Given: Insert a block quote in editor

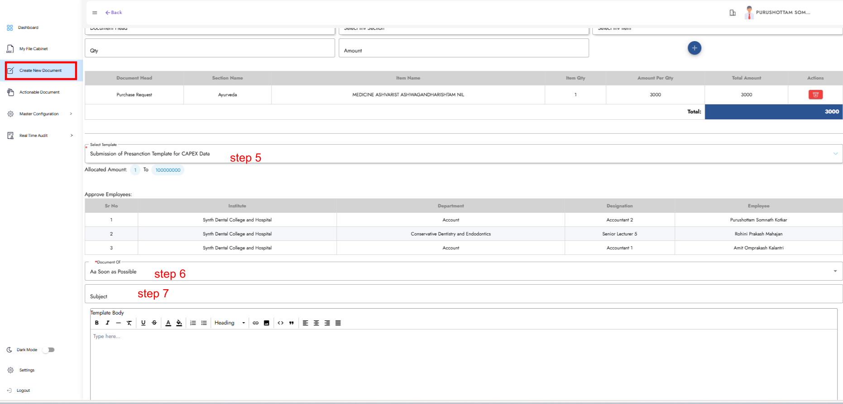Looking at the screenshot, I should [292, 323].
